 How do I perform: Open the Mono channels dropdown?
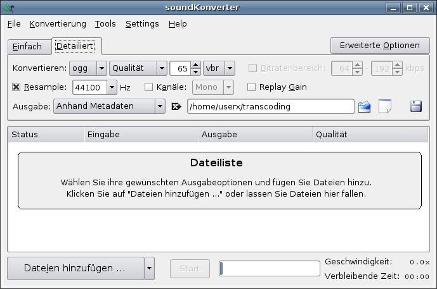pyautogui.click(x=213, y=87)
